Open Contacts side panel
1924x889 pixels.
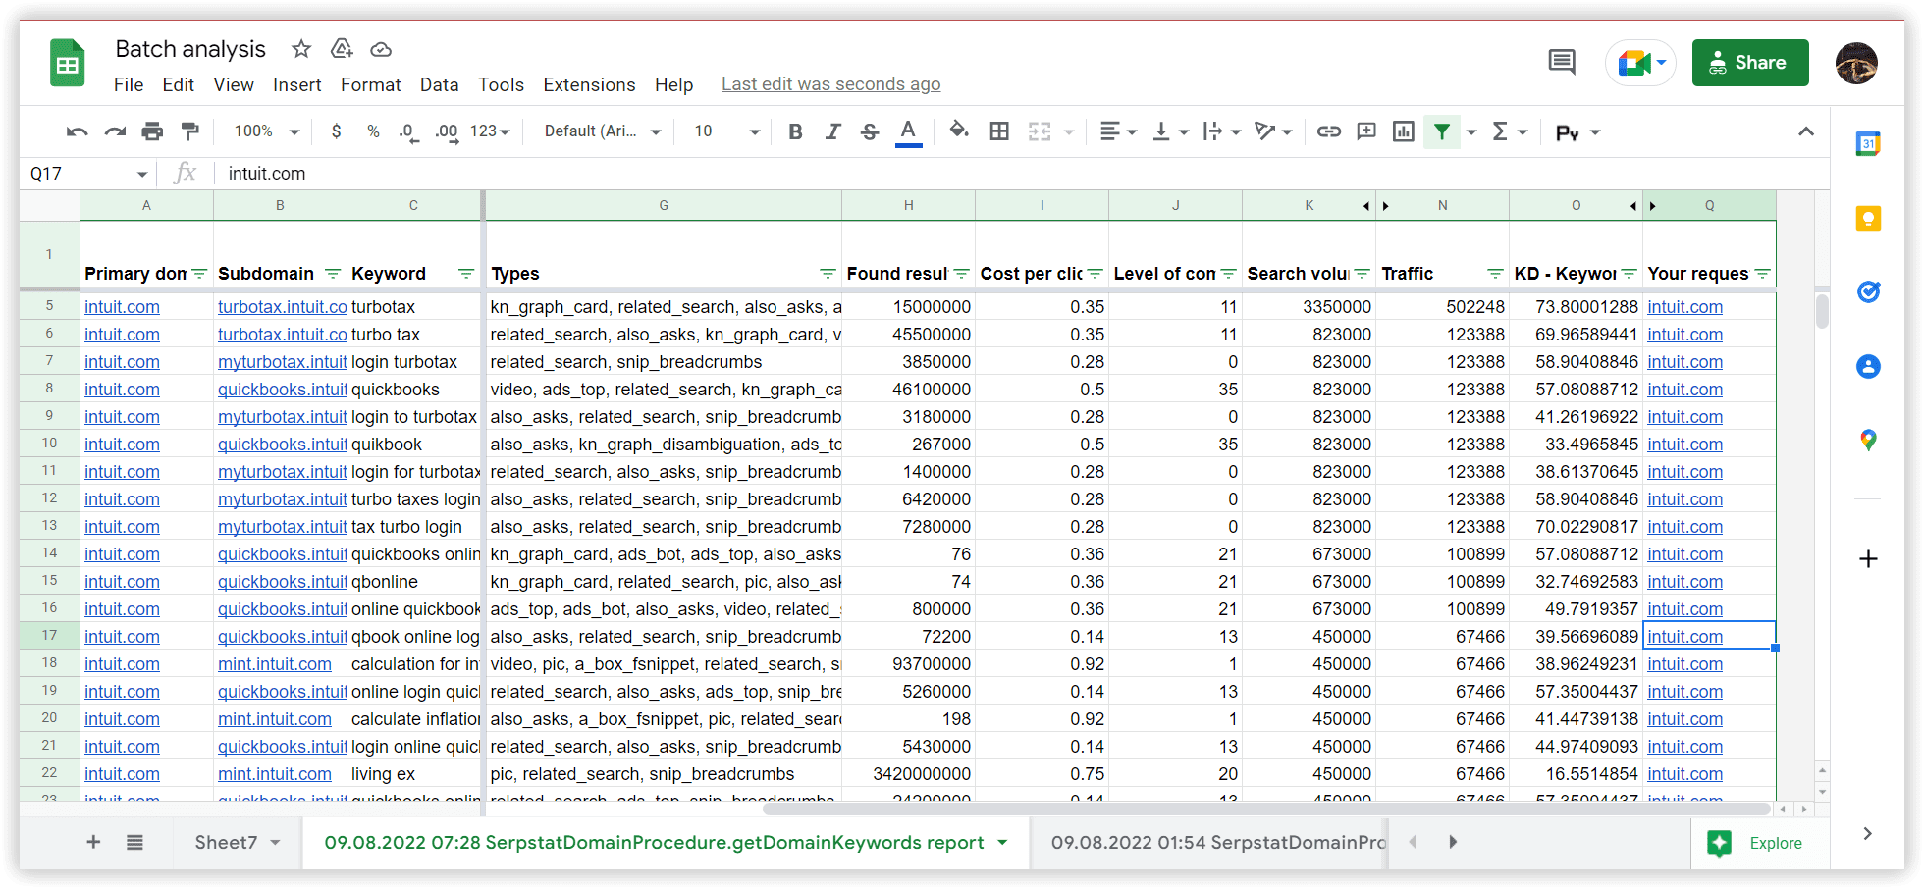pos(1868,367)
